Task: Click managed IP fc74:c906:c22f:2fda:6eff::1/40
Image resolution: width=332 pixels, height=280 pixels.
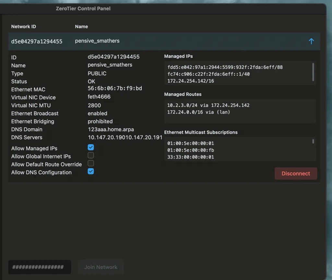Action: pyautogui.click(x=208, y=74)
